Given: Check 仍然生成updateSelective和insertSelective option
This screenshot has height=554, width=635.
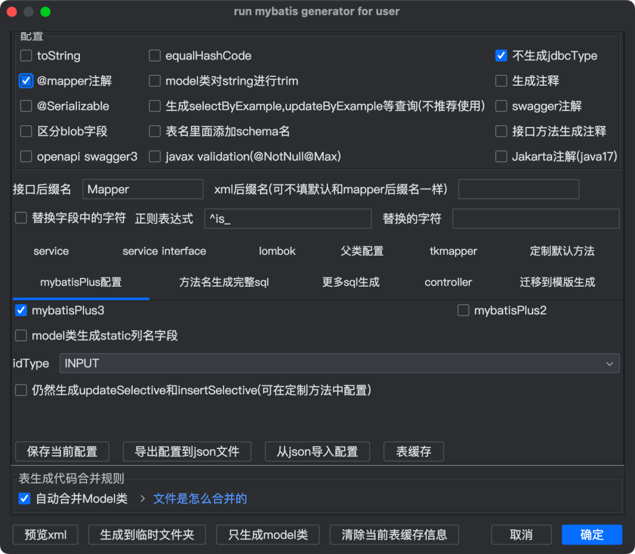Looking at the screenshot, I should [21, 390].
